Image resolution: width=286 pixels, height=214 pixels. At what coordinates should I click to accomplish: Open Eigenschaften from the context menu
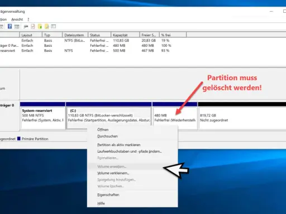point(108,194)
